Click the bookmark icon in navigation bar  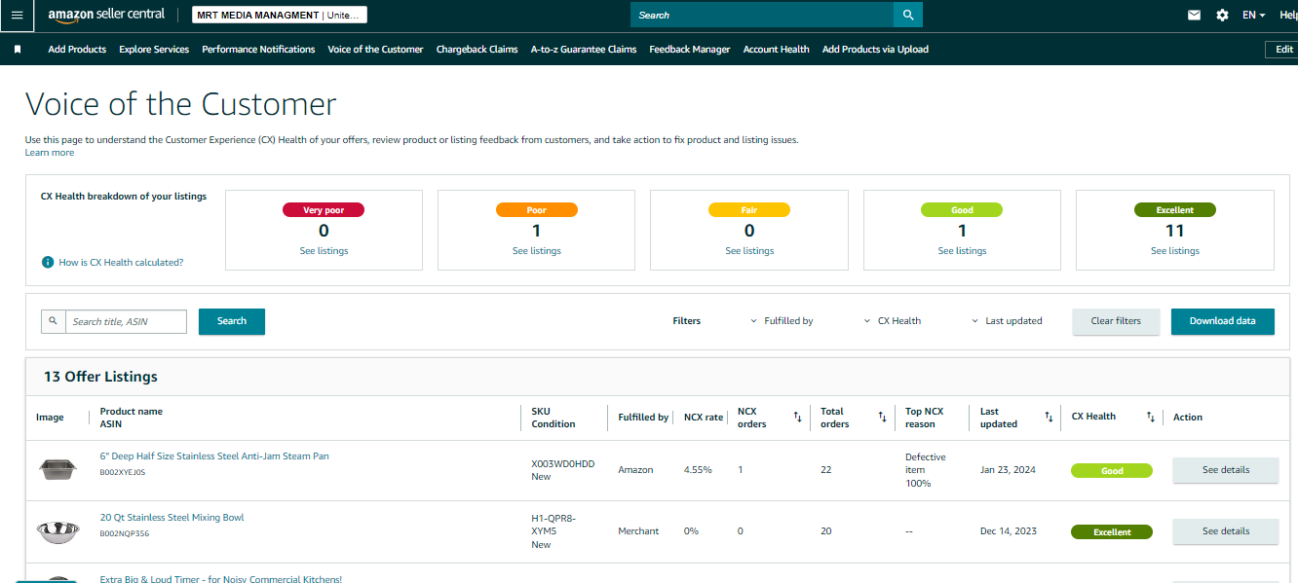[x=18, y=50]
